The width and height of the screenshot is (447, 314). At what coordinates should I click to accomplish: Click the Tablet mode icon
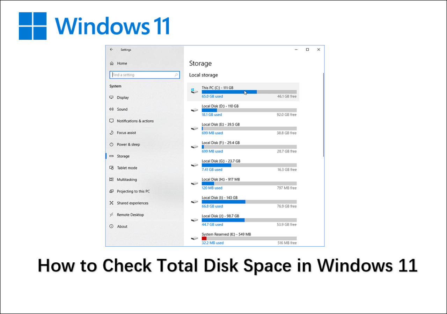[111, 168]
